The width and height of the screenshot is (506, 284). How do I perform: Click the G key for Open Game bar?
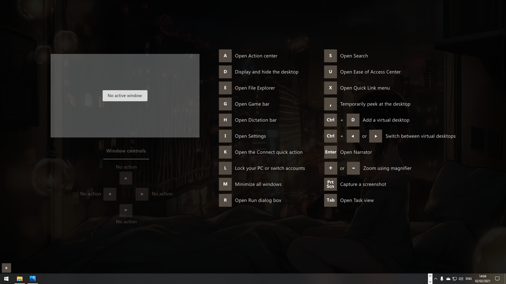coord(225,104)
